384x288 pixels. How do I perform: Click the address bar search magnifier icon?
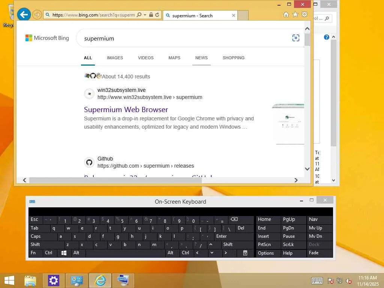(139, 15)
